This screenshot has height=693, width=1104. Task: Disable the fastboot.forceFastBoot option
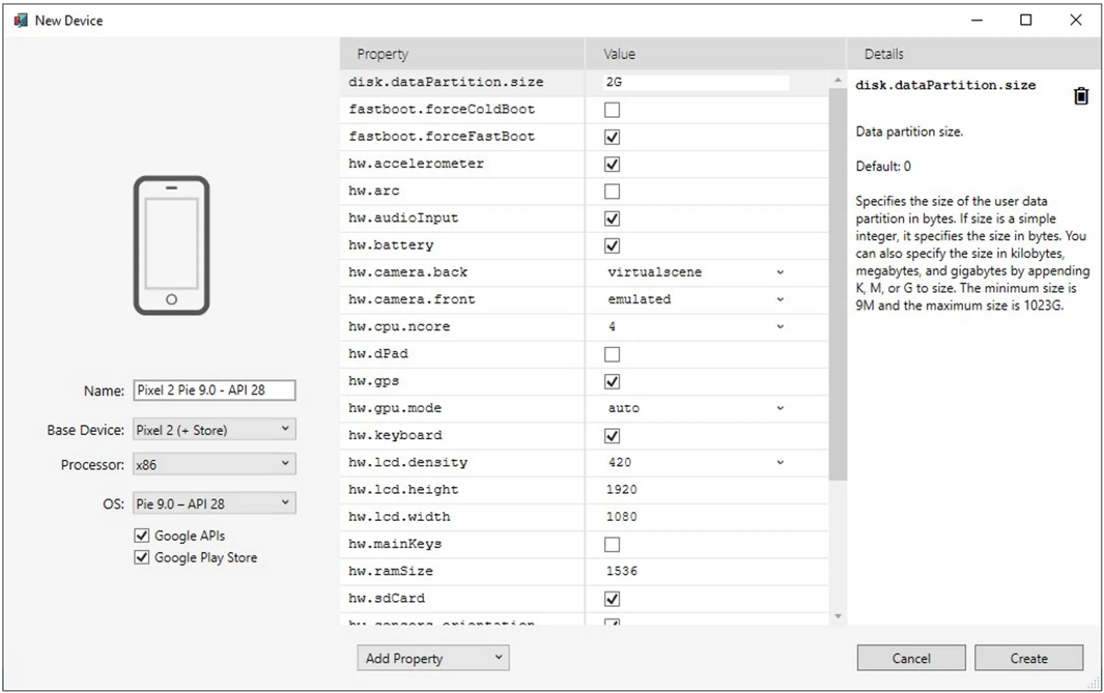[612, 137]
